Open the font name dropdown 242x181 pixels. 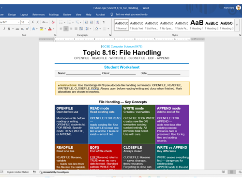pos(19,22)
